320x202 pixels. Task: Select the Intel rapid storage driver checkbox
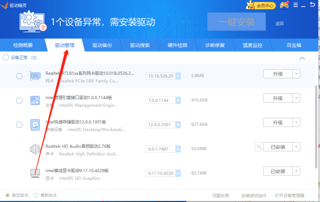[x=19, y=125]
